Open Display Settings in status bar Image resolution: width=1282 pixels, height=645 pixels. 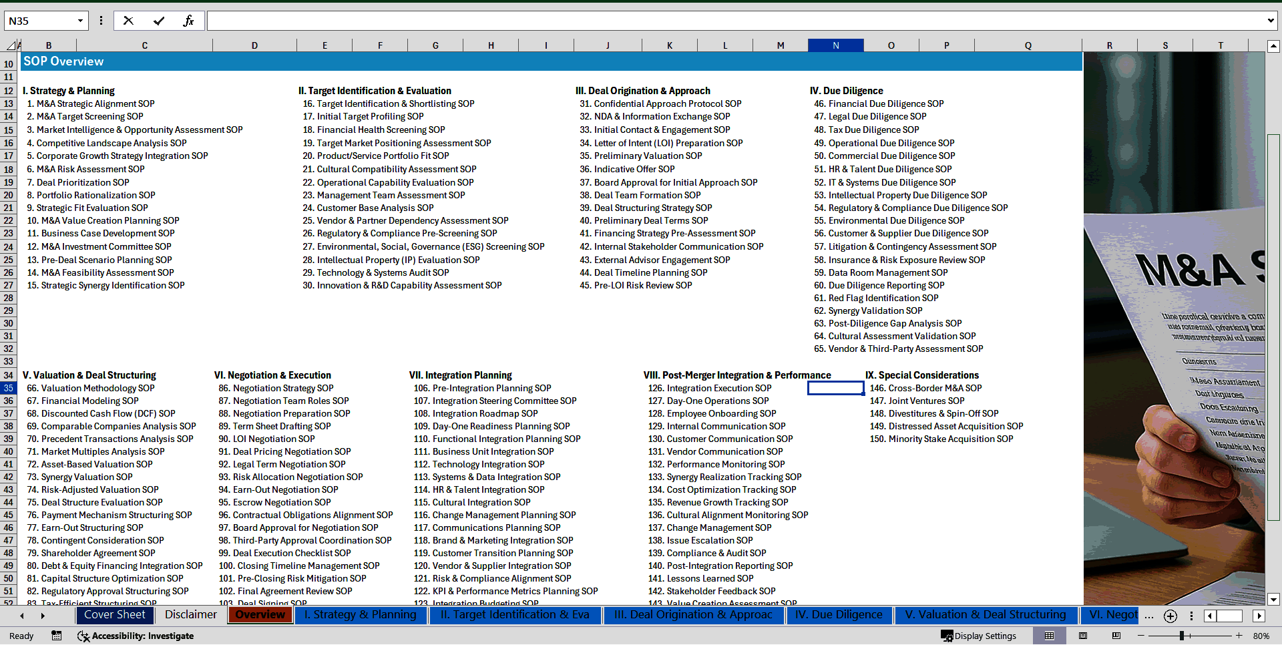click(979, 636)
